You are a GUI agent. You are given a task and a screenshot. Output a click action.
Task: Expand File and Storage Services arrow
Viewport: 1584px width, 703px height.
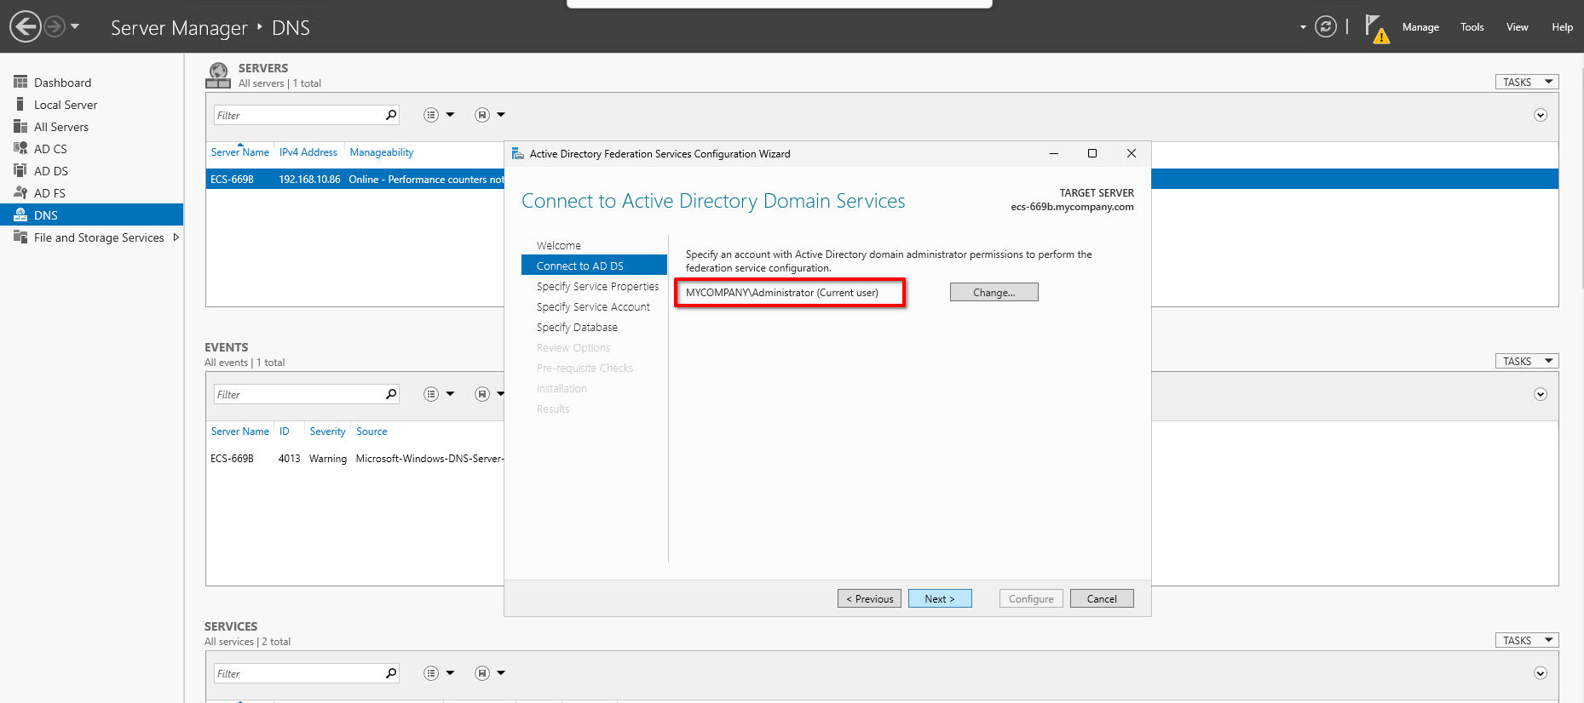coord(176,237)
